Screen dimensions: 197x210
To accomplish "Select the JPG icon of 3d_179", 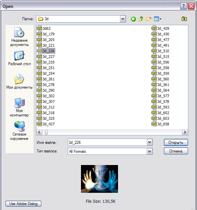I will pyautogui.click(x=39, y=34).
